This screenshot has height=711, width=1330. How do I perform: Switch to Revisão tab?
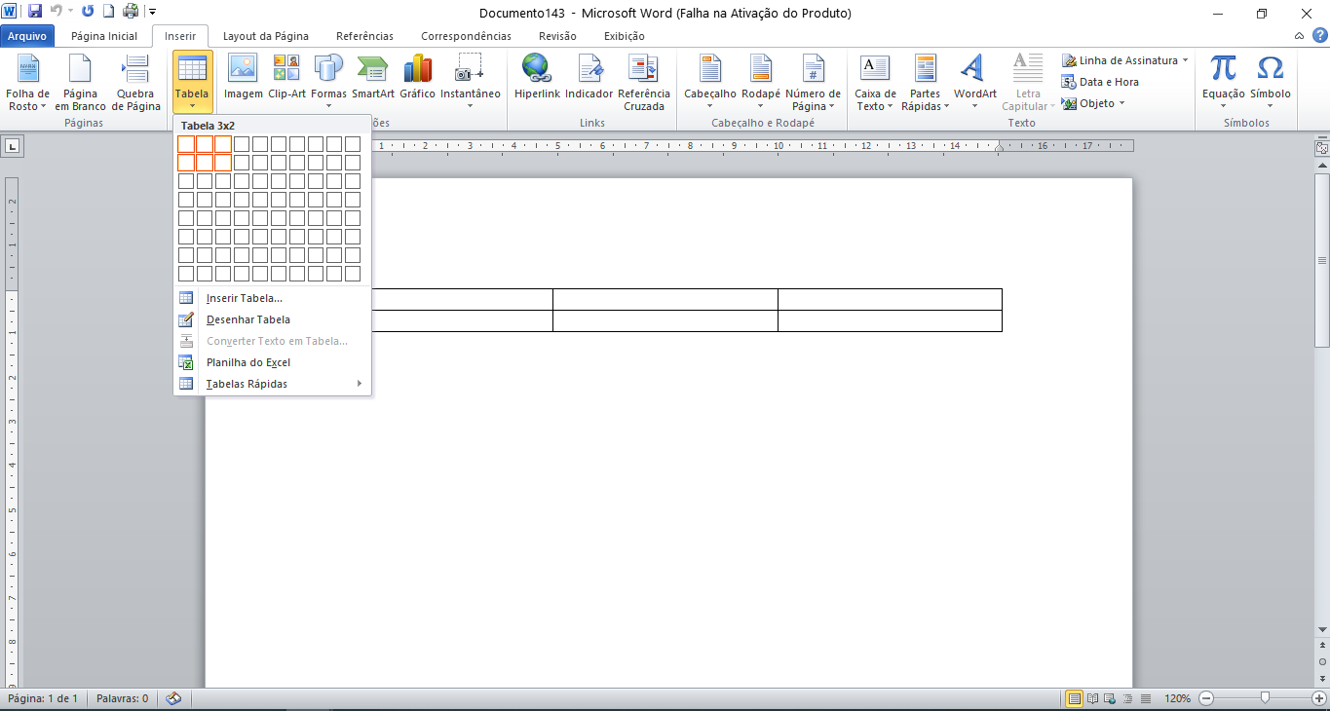click(x=557, y=36)
